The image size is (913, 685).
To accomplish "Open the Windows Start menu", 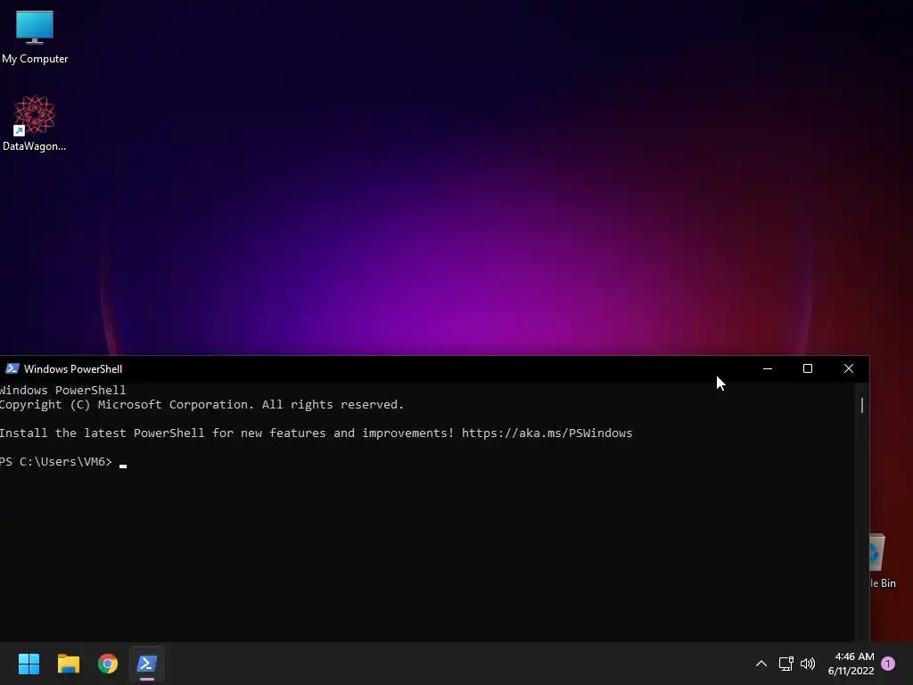I will point(29,664).
